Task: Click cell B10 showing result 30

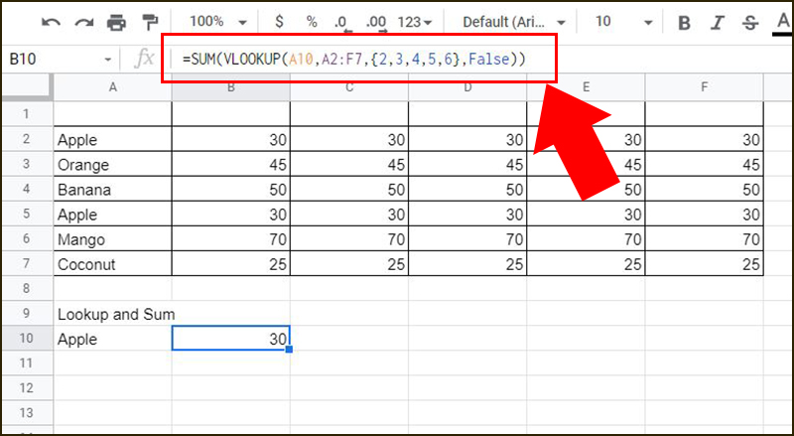Action: [x=231, y=338]
